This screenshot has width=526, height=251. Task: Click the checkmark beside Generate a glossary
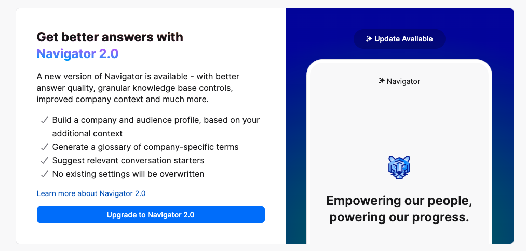44,147
